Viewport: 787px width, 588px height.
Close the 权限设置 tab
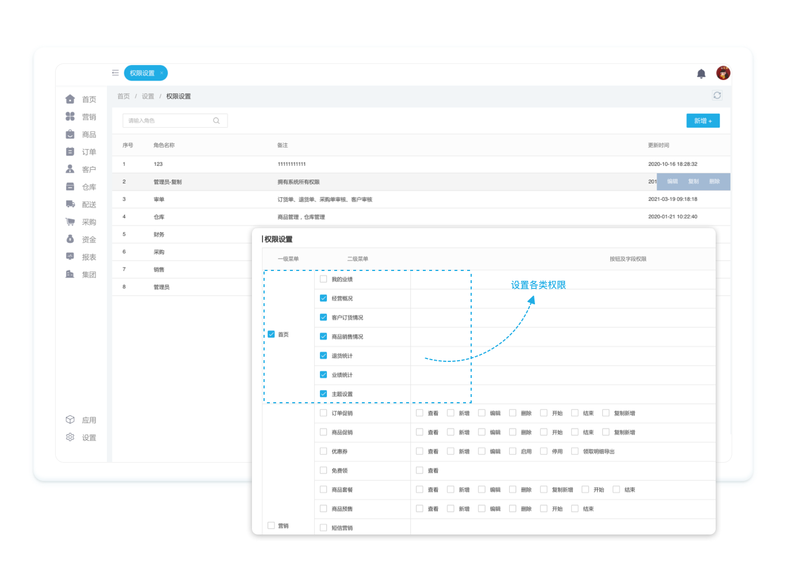(x=162, y=73)
